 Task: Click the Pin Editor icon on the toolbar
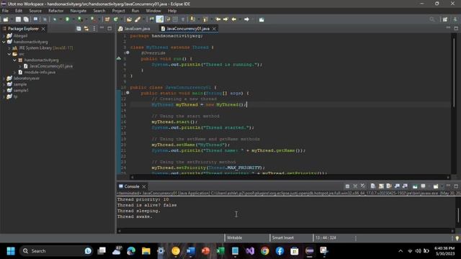261,19
